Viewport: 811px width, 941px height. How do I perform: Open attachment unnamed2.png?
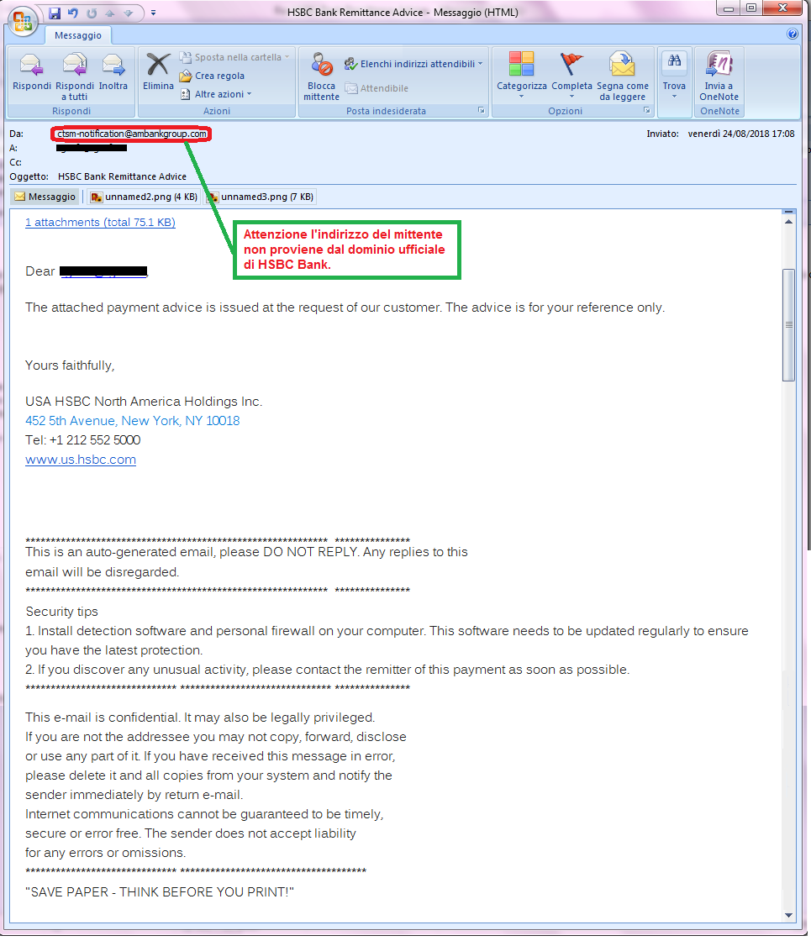(x=144, y=197)
